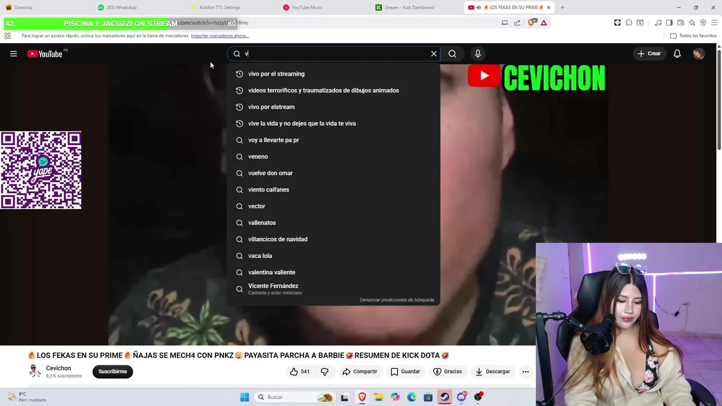
Task: Pick the 'vector' suggestion
Action: (x=333, y=206)
